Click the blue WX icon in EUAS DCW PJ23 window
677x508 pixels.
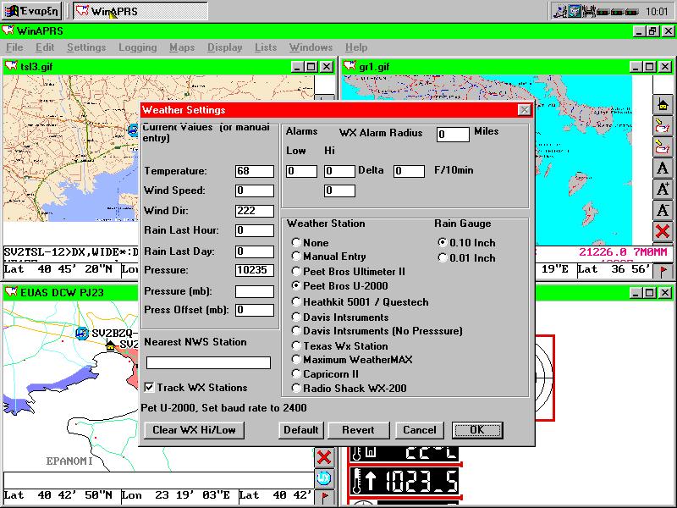[324, 478]
